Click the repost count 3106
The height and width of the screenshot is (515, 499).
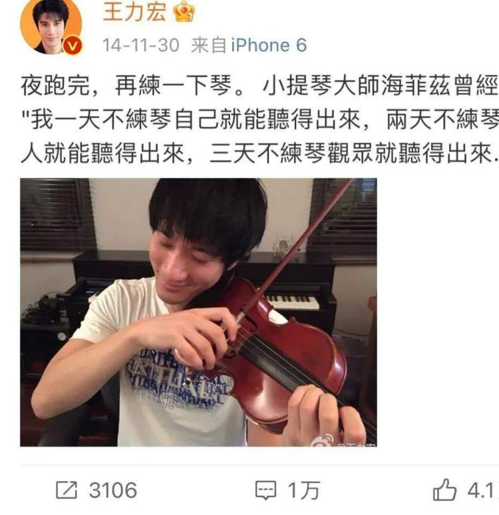(113, 490)
